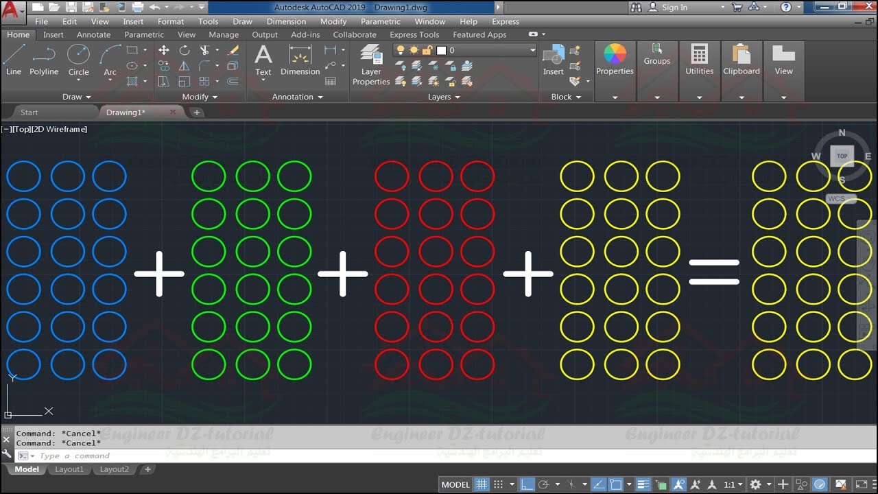Open the multiline Text tool
Screen dimensions: 878x494
click(263, 59)
